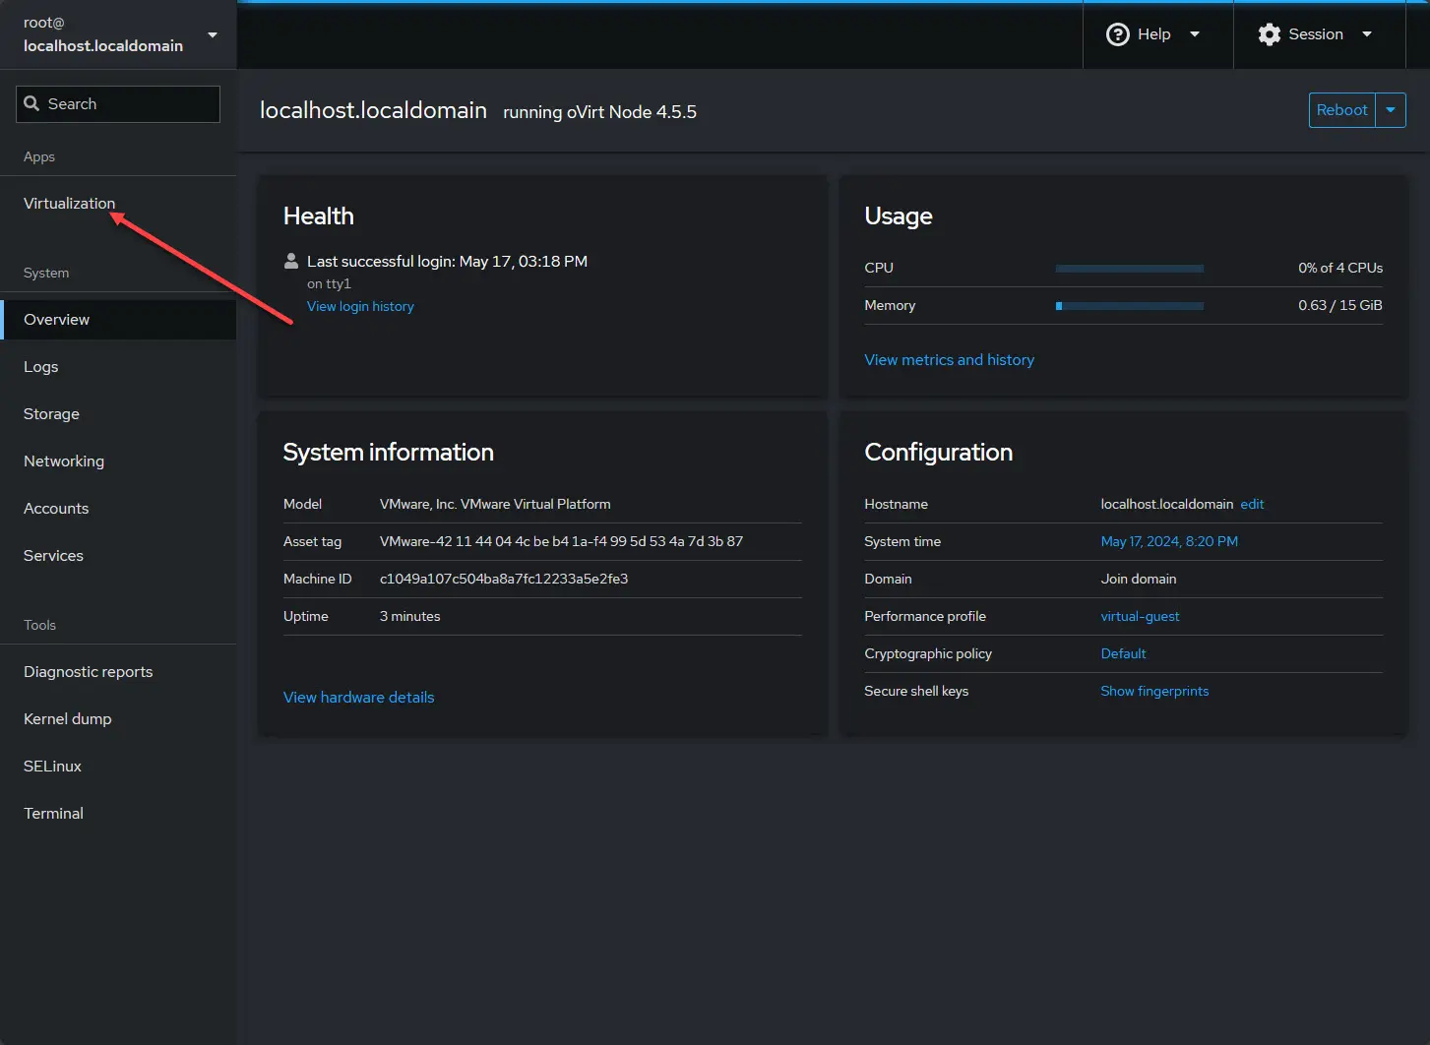Click the magnifier icon in Search box

click(x=31, y=103)
